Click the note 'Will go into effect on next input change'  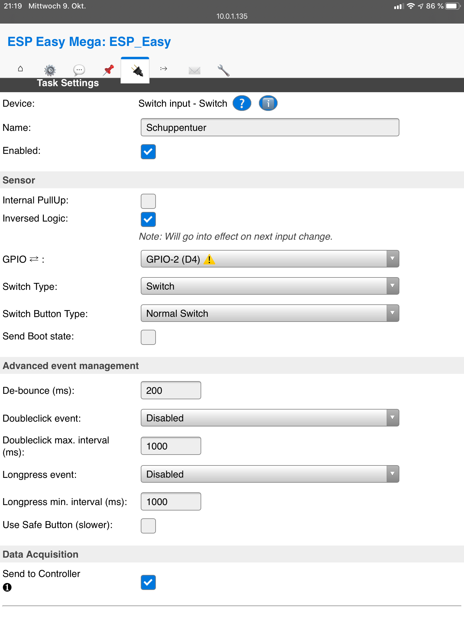pos(236,236)
